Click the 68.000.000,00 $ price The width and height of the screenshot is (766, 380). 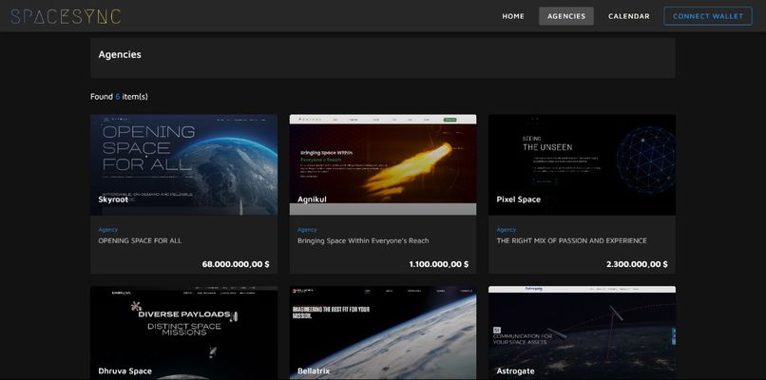click(236, 264)
